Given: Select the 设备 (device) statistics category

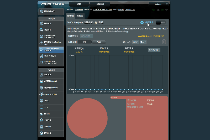Looking at the screenshot, I should pyautogui.click(x=85, y=42).
